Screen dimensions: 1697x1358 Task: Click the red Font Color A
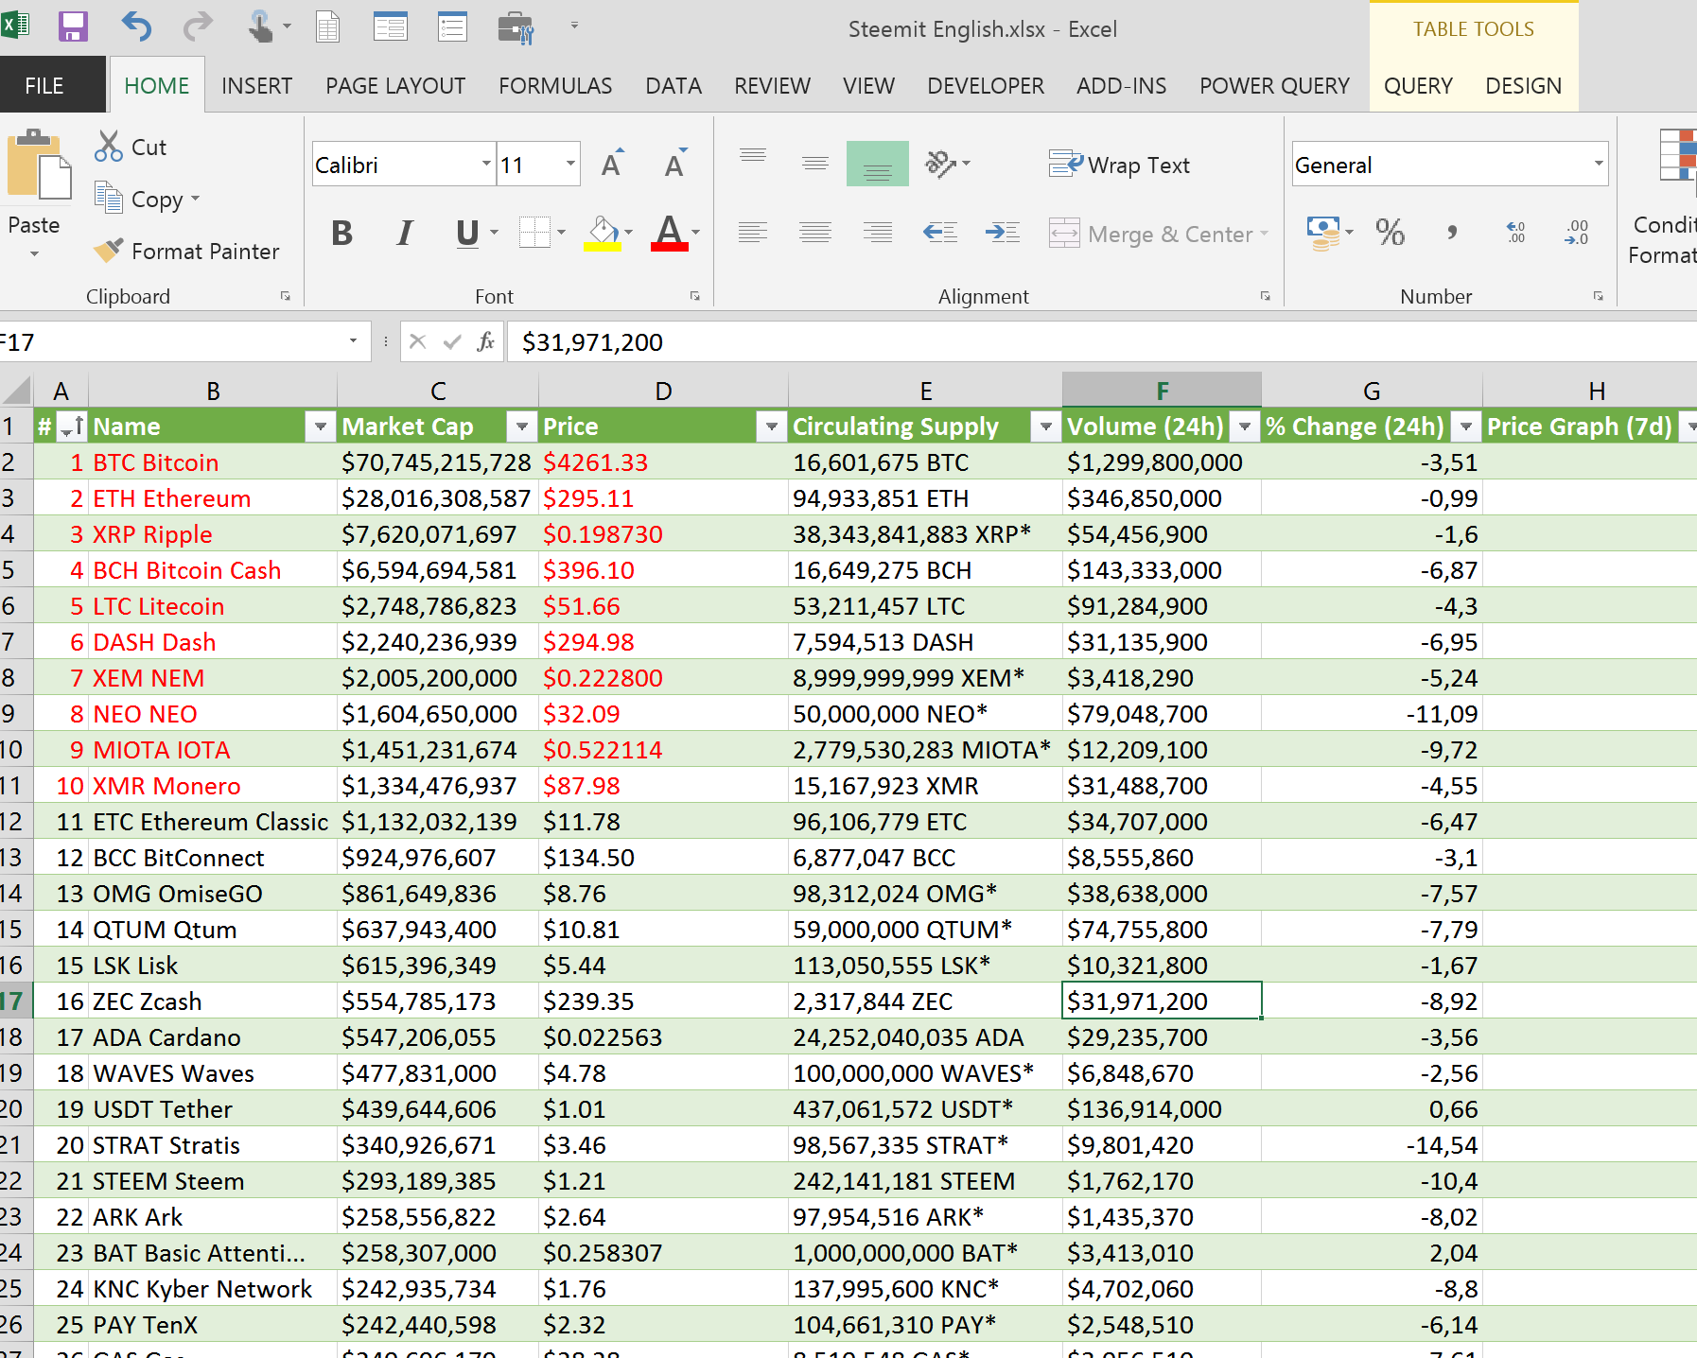click(x=669, y=233)
